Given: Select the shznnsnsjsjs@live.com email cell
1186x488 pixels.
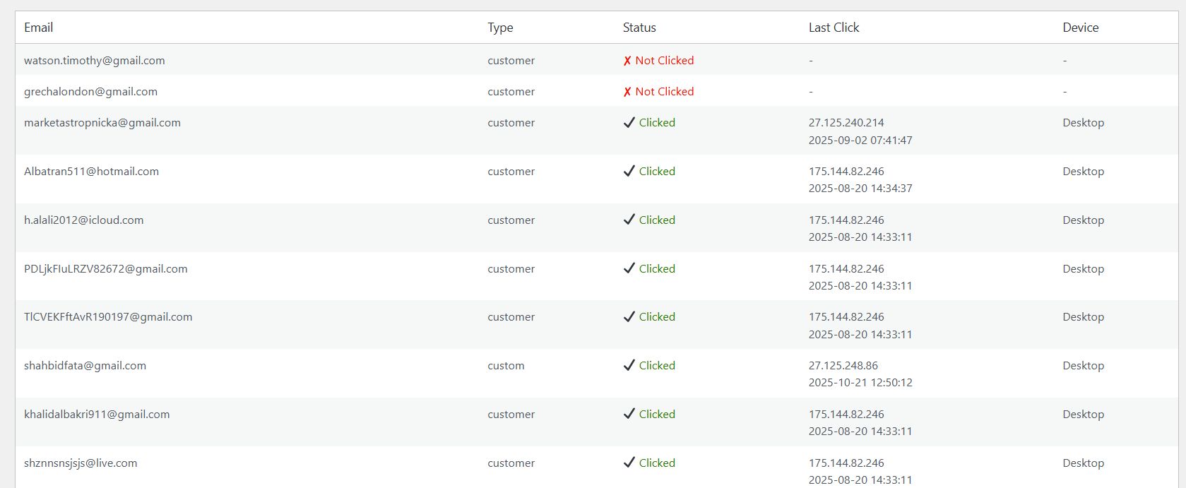Looking at the screenshot, I should pyautogui.click(x=81, y=463).
